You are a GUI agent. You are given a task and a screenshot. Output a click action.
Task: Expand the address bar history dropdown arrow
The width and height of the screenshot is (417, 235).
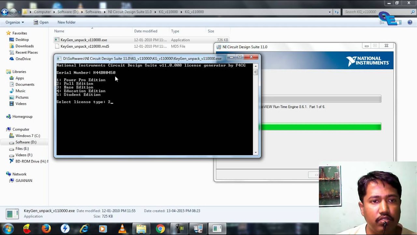click(330, 12)
